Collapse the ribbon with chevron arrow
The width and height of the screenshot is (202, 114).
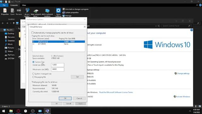coord(197,5)
